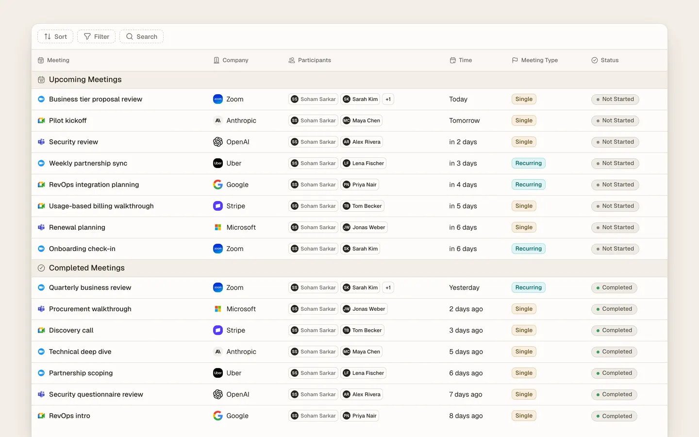Expand +1 participants in Quarterly business review
The image size is (699, 437).
coord(388,287)
